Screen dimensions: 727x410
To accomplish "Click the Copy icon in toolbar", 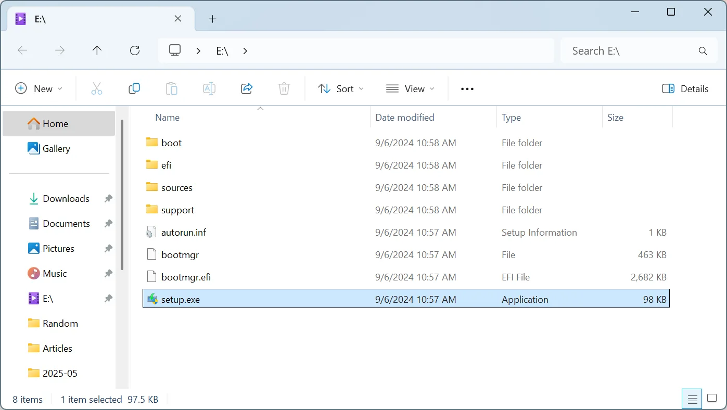I will [x=134, y=89].
